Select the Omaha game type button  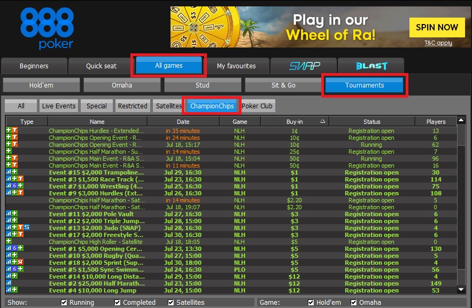(x=122, y=85)
